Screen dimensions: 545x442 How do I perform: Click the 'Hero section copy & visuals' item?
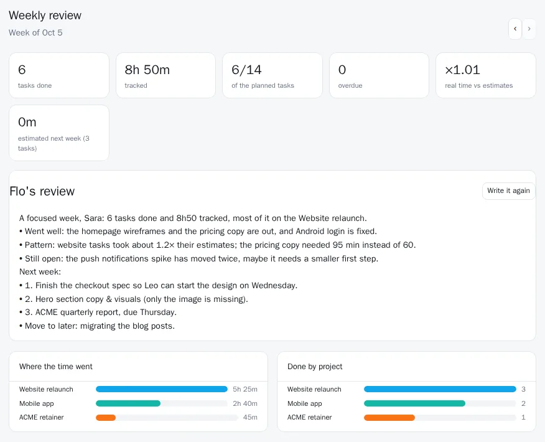[134, 299]
